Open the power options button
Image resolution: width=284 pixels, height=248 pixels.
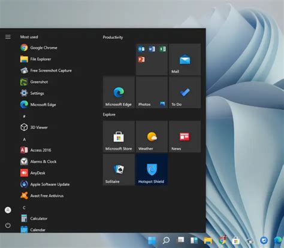click(x=8, y=225)
